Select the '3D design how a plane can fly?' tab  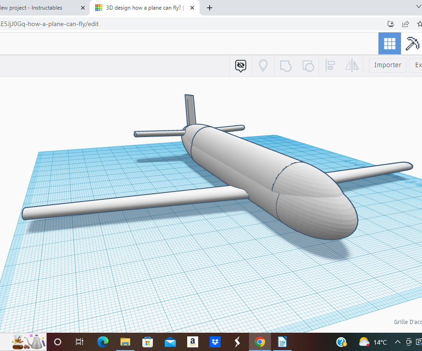[x=142, y=8]
